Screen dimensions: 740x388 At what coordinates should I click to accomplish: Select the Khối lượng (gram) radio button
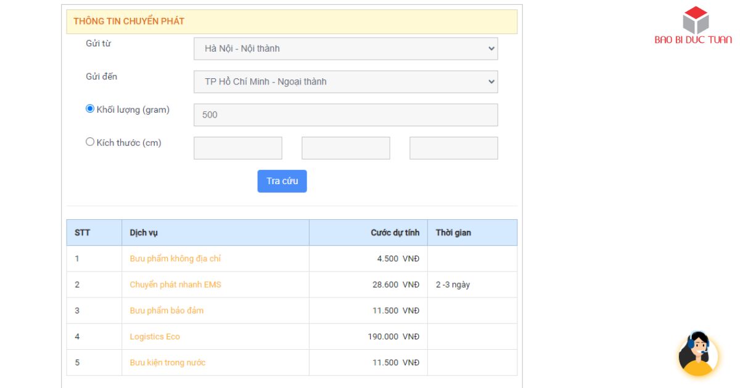90,109
